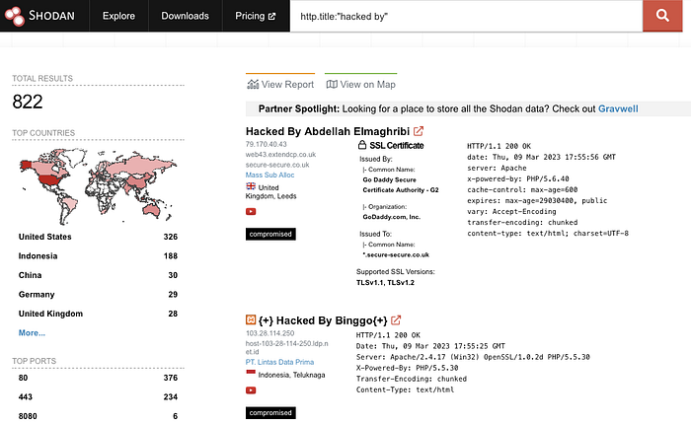Filter by Indonesia country
The image size is (691, 424).
click(38, 255)
